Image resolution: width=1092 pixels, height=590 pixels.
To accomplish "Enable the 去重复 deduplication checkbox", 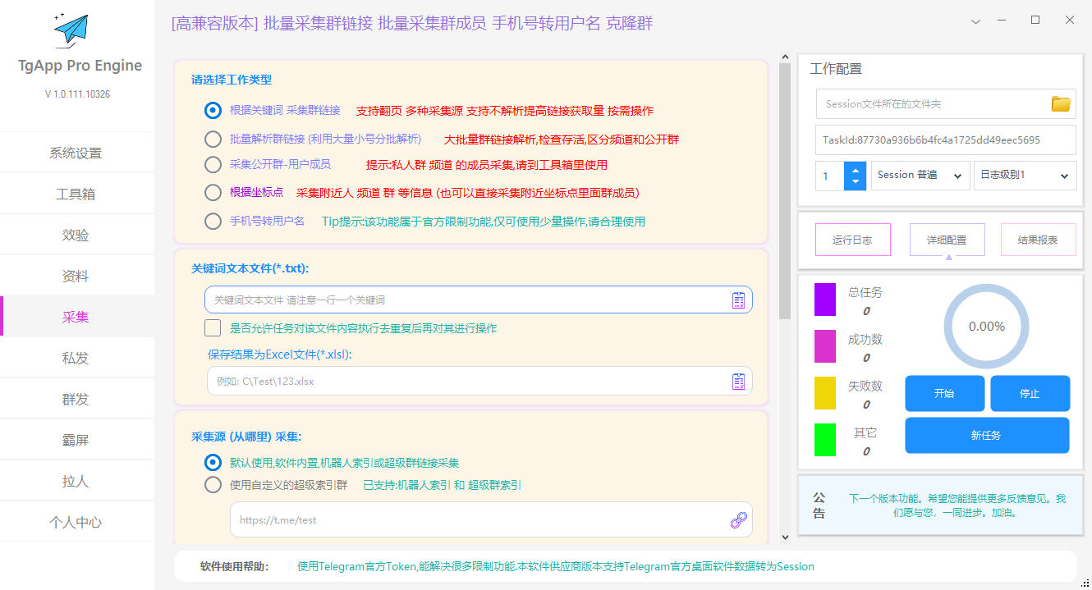I will [213, 328].
